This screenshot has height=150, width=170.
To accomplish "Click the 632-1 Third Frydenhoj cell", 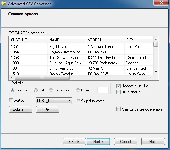I will [105, 57].
